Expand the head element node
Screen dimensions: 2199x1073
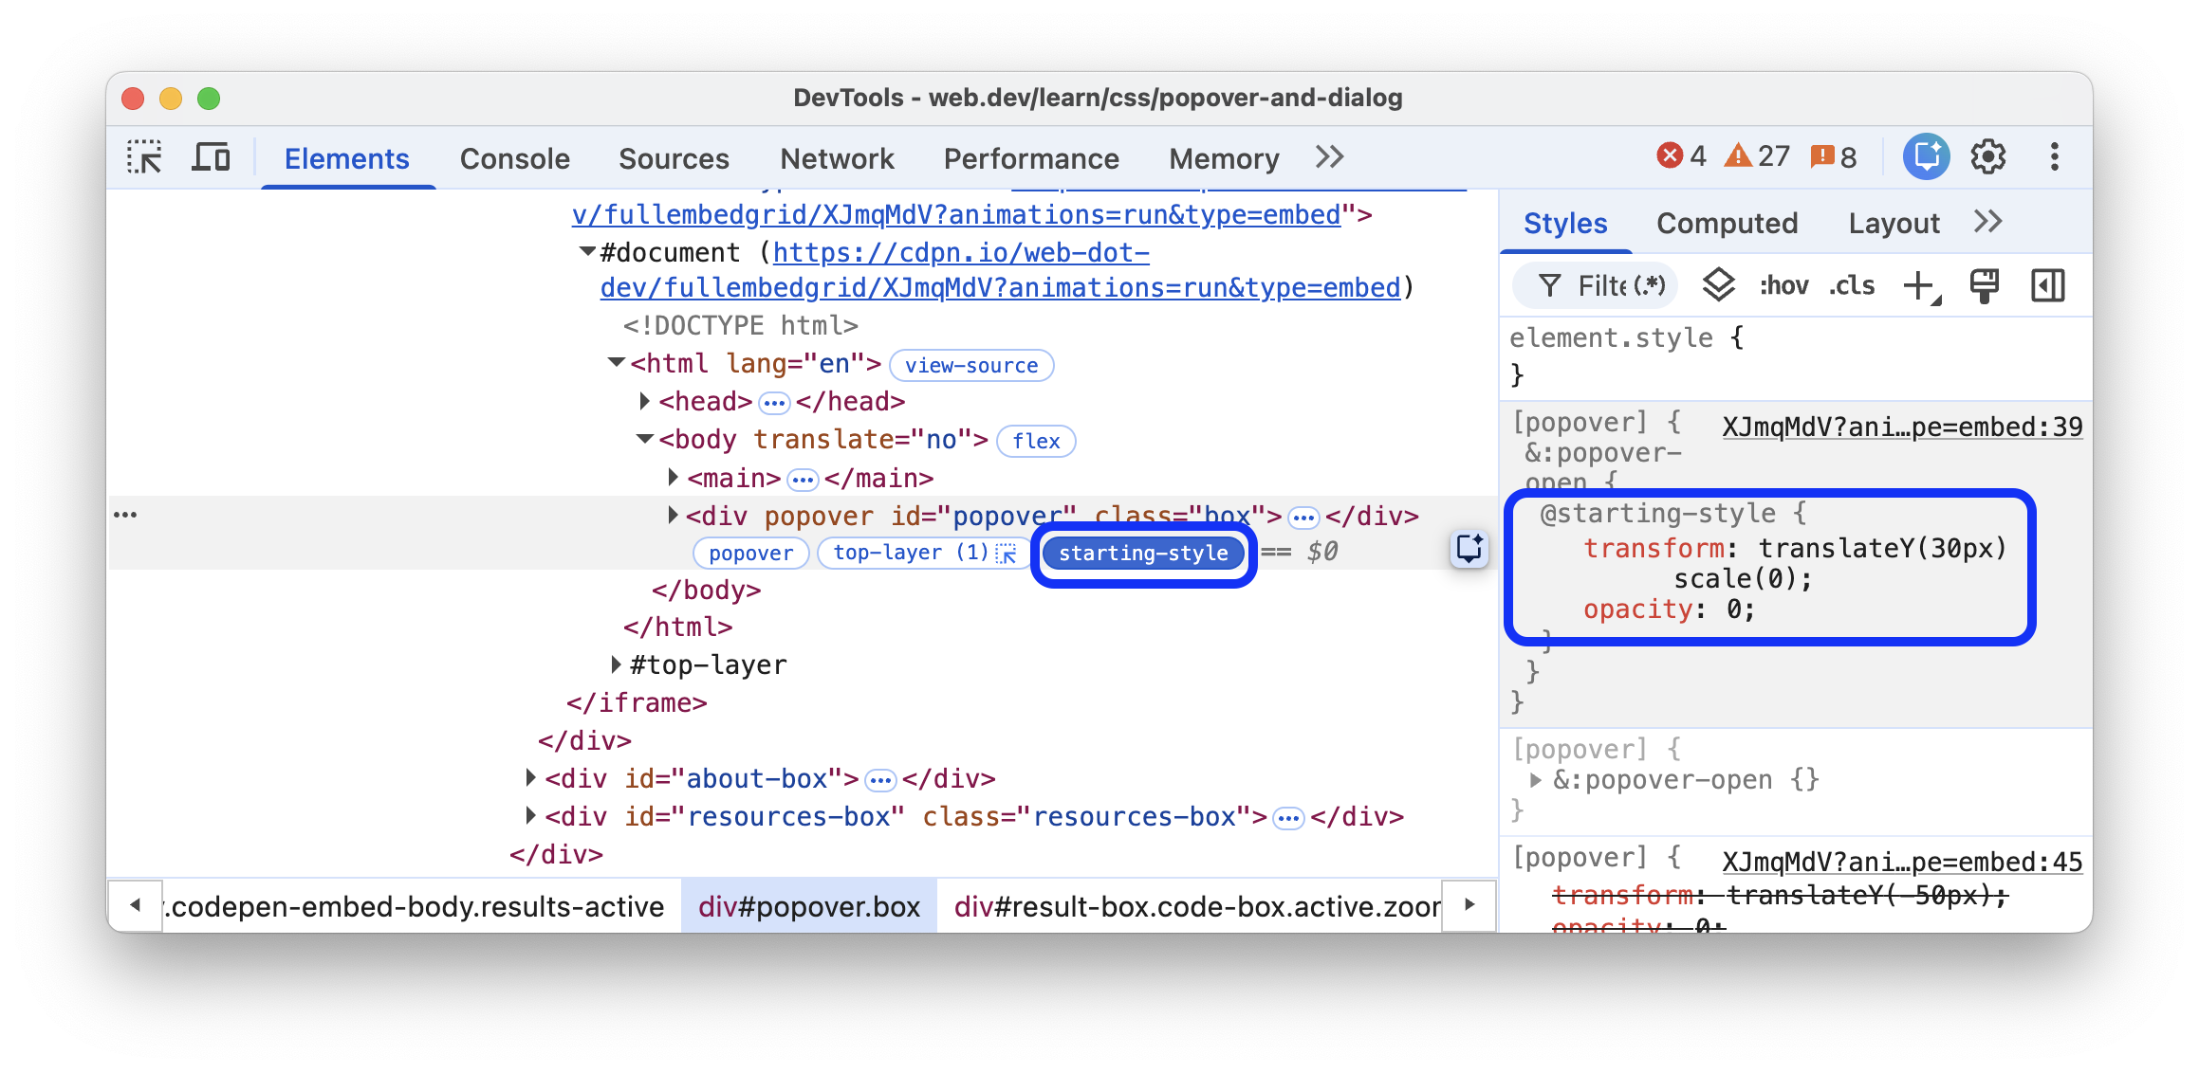click(x=645, y=402)
